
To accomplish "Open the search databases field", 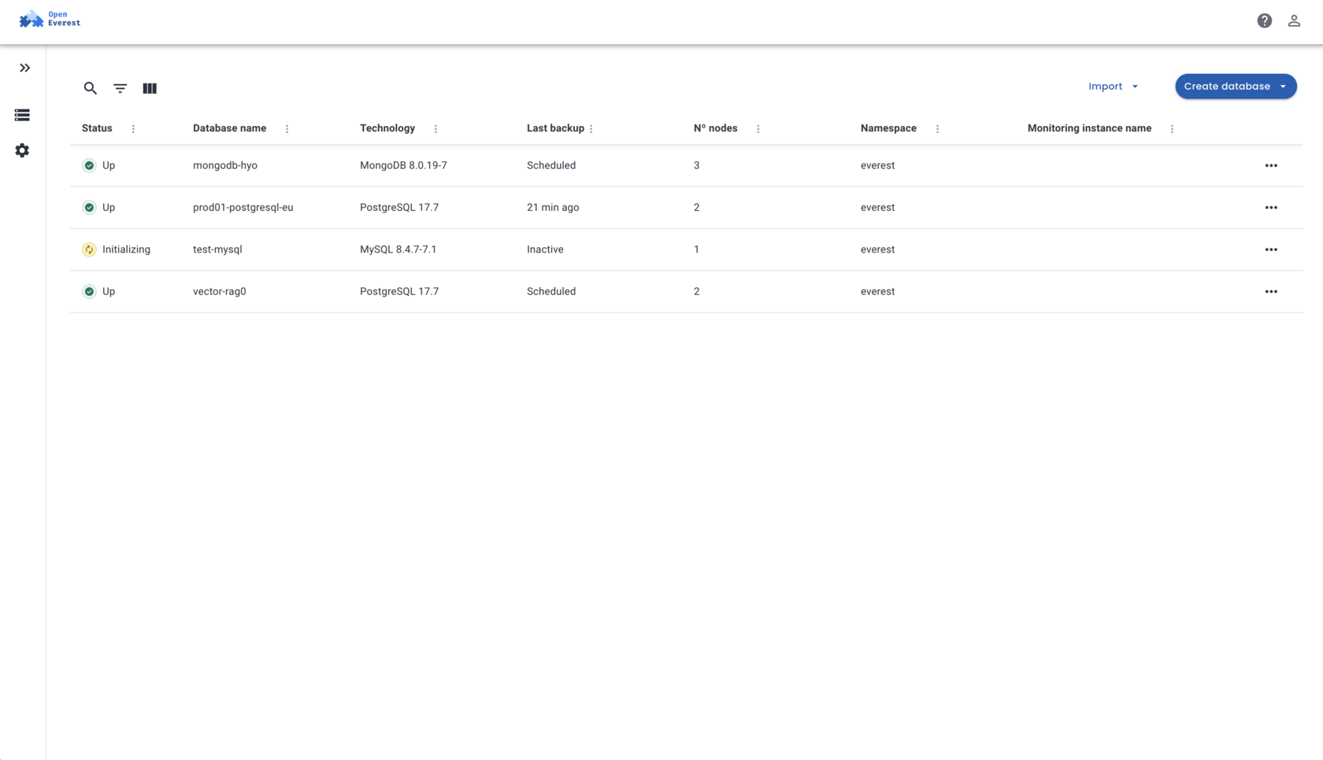I will [90, 88].
